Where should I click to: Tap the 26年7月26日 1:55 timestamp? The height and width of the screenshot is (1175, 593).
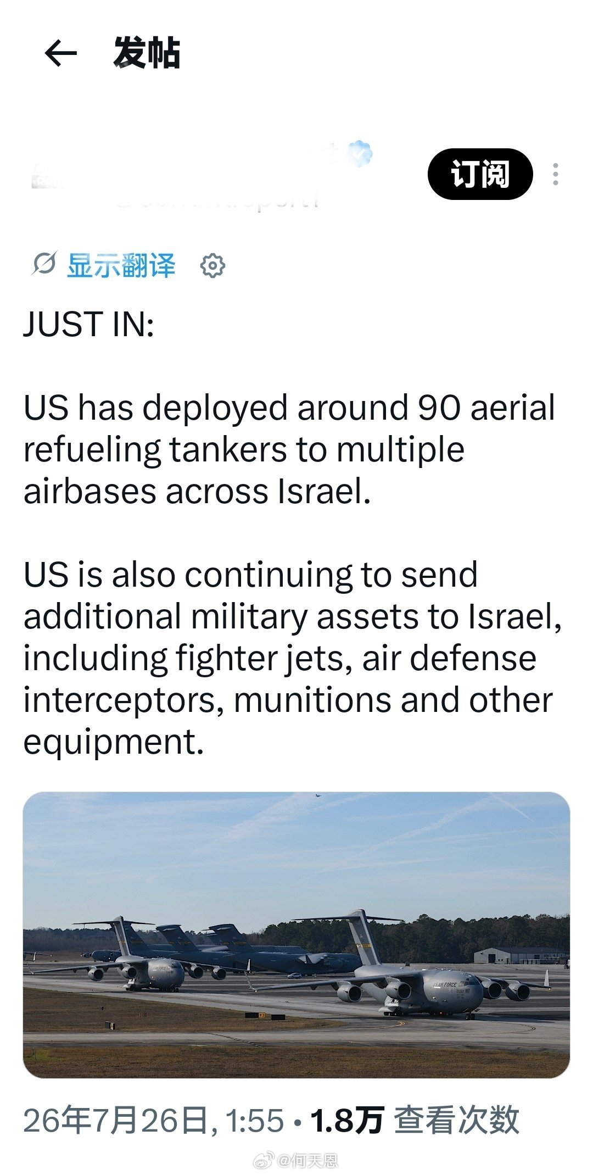(154, 1121)
